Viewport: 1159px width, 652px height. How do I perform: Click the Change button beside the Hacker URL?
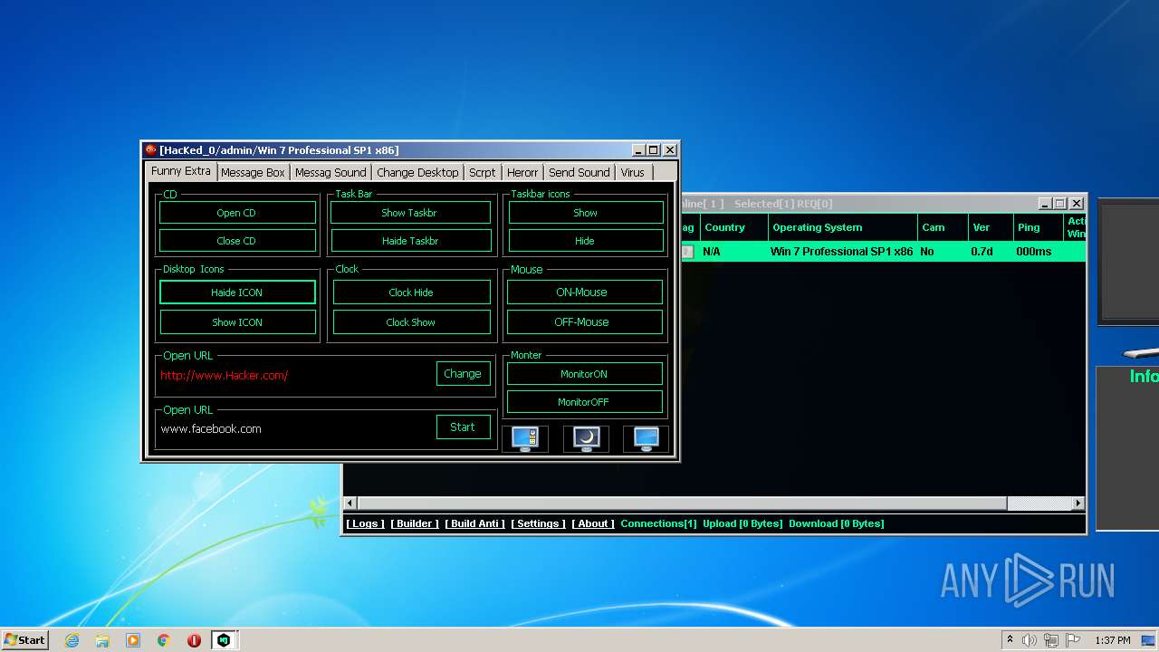coord(463,373)
